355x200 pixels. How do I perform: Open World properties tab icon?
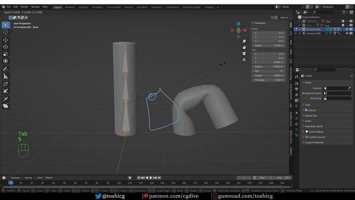coord(297,106)
